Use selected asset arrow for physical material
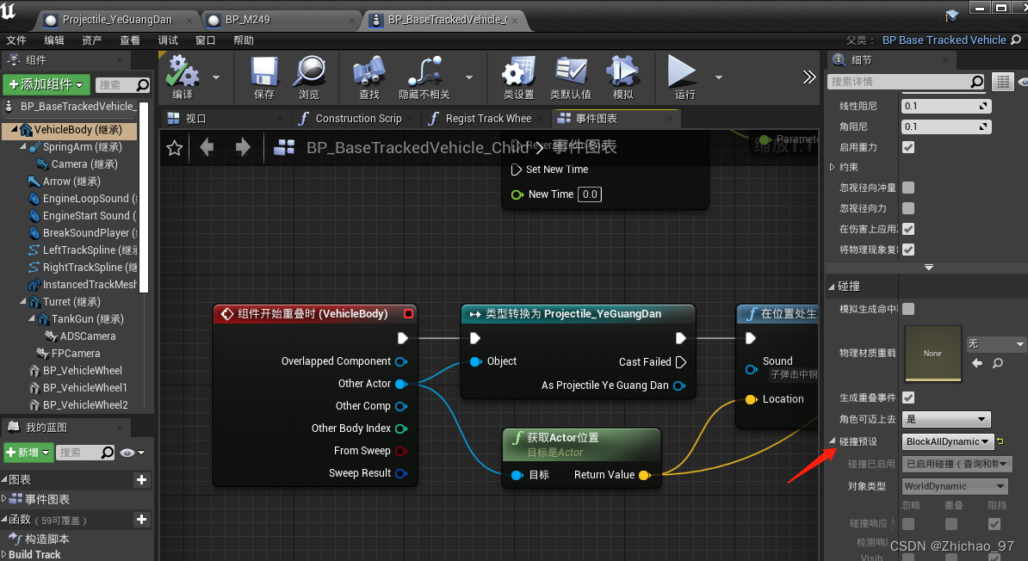Screen dimensions: 1028x561 tap(977, 363)
